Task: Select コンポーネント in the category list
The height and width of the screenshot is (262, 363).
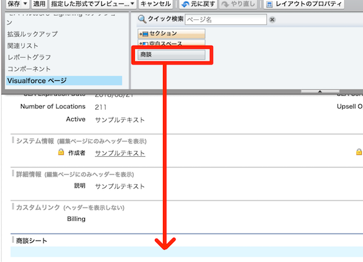Action: point(29,69)
